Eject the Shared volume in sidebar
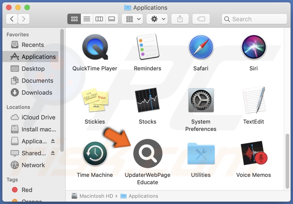The image size is (293, 204). [x=53, y=153]
